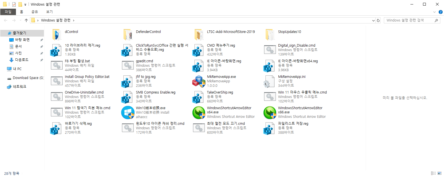Expand the ribbon with the chevron

pyautogui.click(x=434, y=12)
